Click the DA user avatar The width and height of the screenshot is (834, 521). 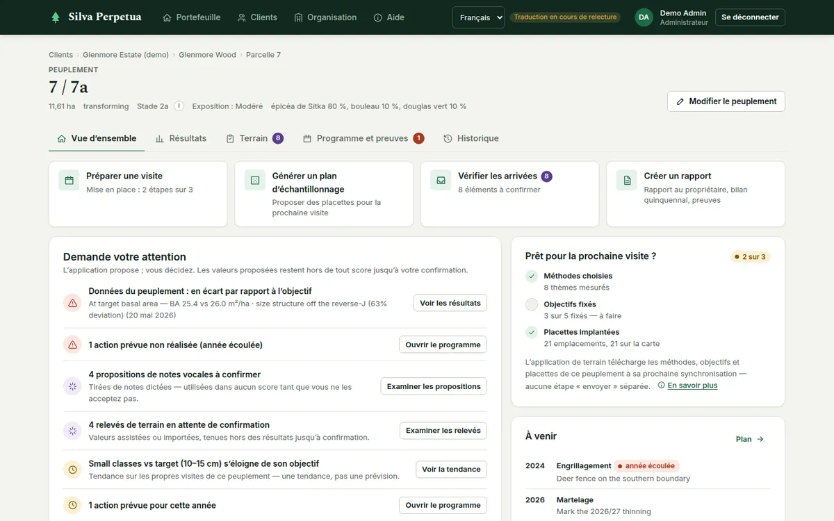[x=644, y=17]
